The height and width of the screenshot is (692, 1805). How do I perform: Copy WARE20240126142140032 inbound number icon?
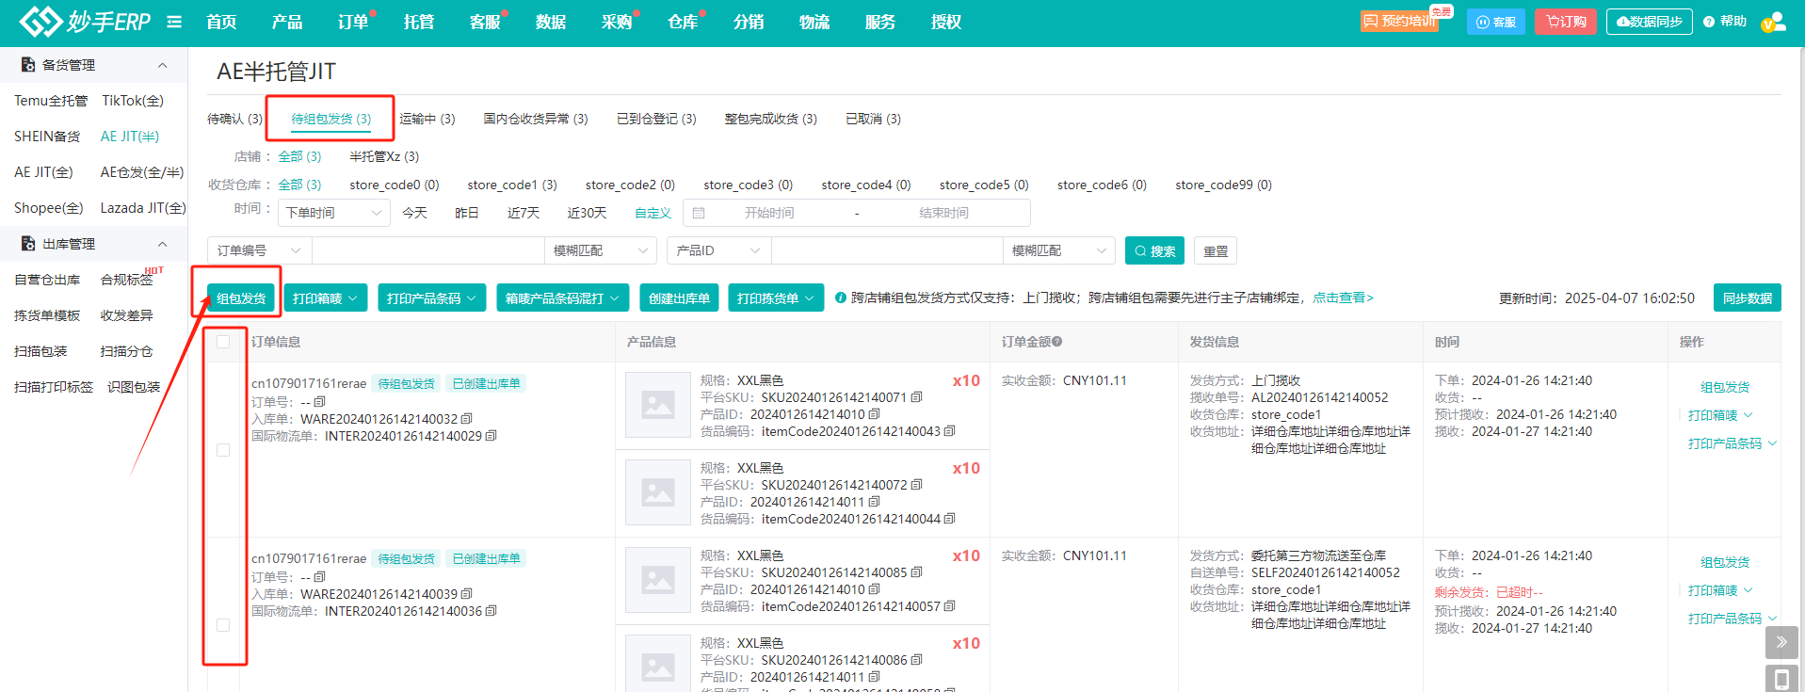pos(467,419)
